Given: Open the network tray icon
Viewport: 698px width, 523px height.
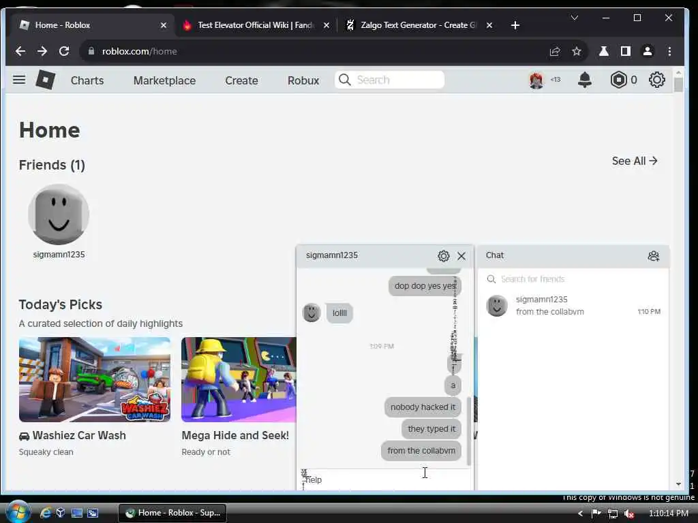Looking at the screenshot, I should pos(612,513).
